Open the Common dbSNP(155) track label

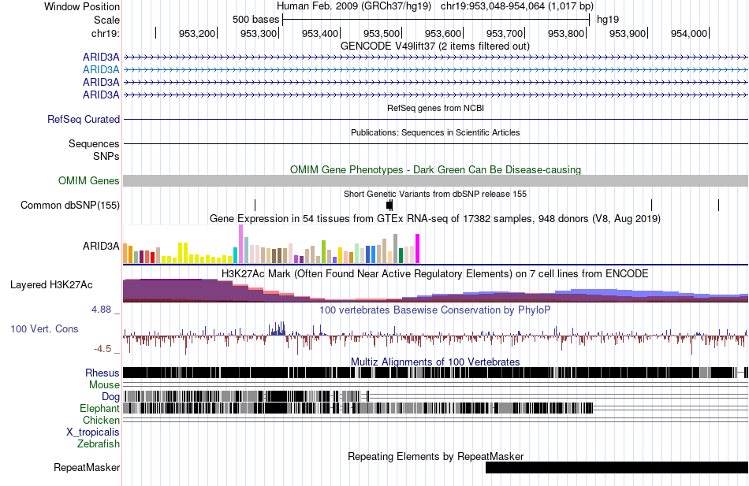(x=70, y=206)
